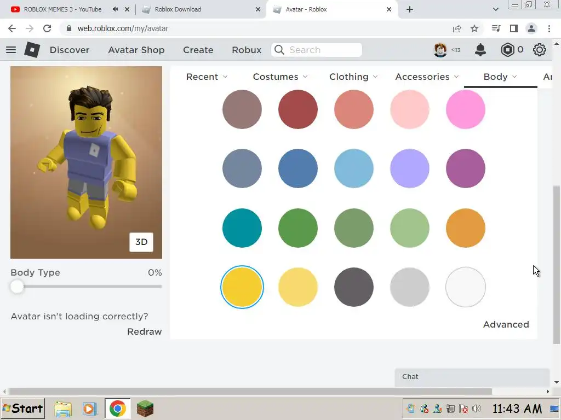Toggle the 3D avatar view button
The image size is (561, 420).
(141, 242)
